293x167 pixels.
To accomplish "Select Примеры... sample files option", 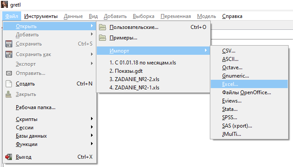I will click(x=154, y=38).
